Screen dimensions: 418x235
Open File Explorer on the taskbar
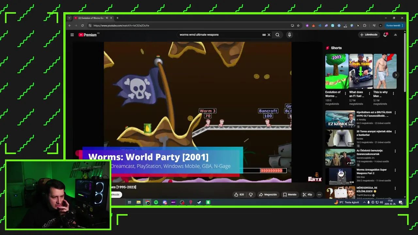(138, 202)
